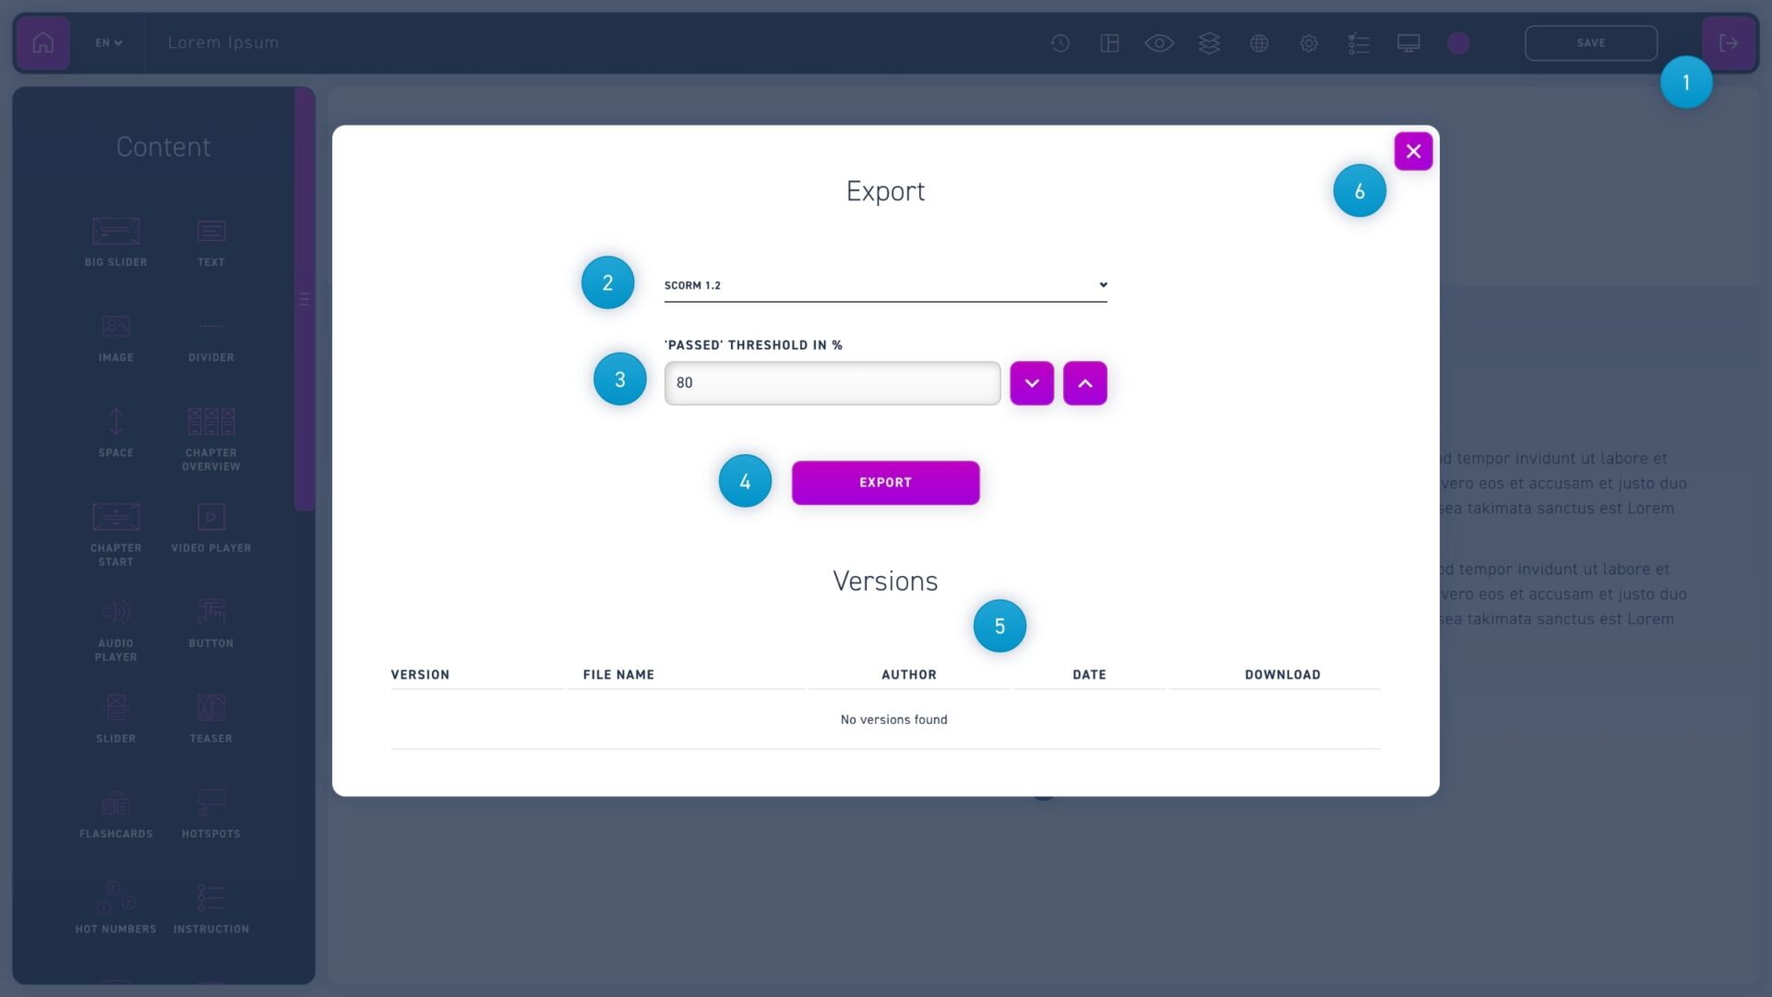The height and width of the screenshot is (997, 1772).
Task: Open the version history clock icon
Action: pyautogui.click(x=1060, y=43)
